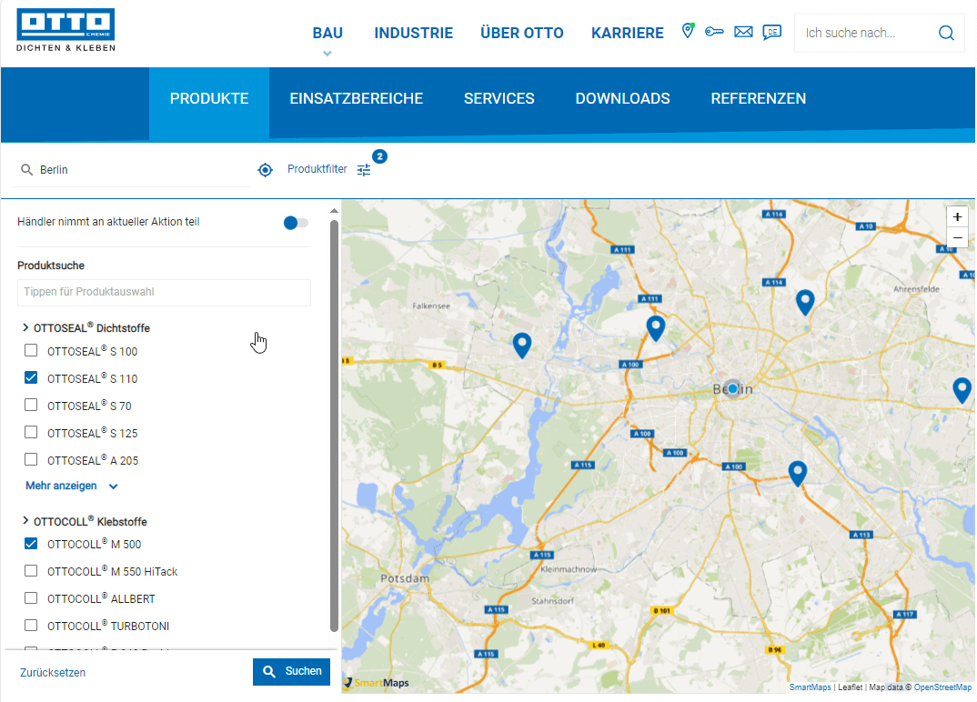
Task: Uncheck the OTTOSEAL S 110 checkbox
Action: [31, 377]
